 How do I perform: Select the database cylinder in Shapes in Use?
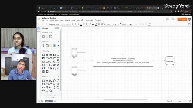51,37
